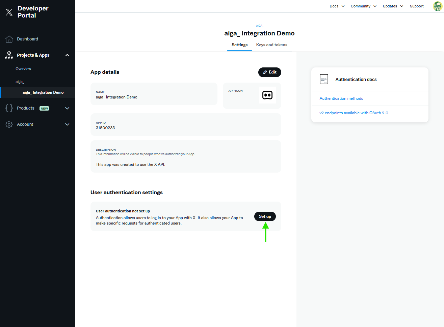Screen dimensions: 444x327
Task: Open the user profile avatar
Action: tap(438, 6)
